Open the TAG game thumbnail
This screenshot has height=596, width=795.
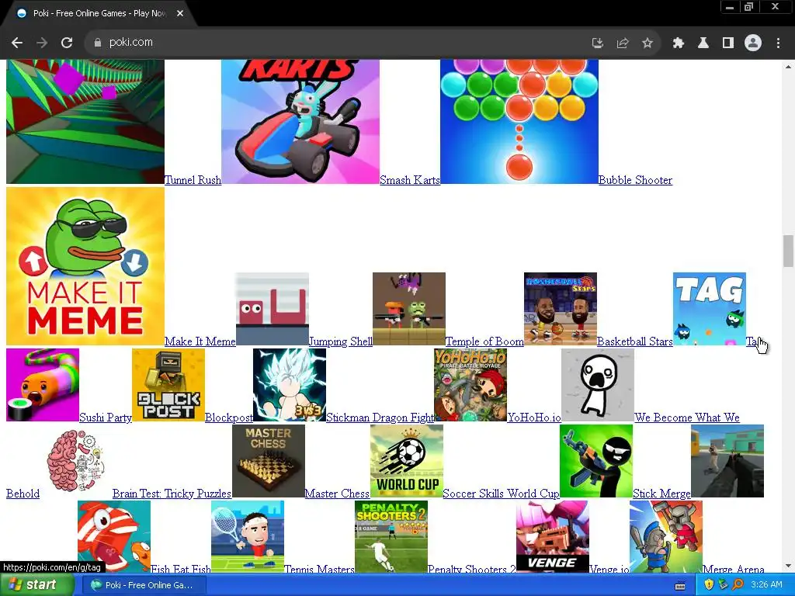click(710, 309)
